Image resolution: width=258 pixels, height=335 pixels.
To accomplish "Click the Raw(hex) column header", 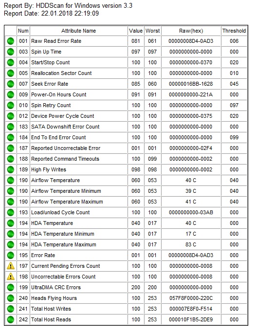I will click(191, 31).
